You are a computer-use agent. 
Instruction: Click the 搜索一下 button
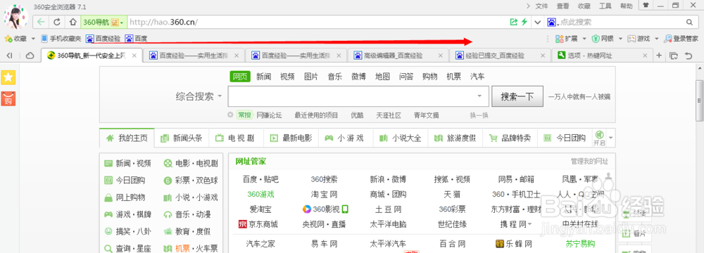[517, 96]
